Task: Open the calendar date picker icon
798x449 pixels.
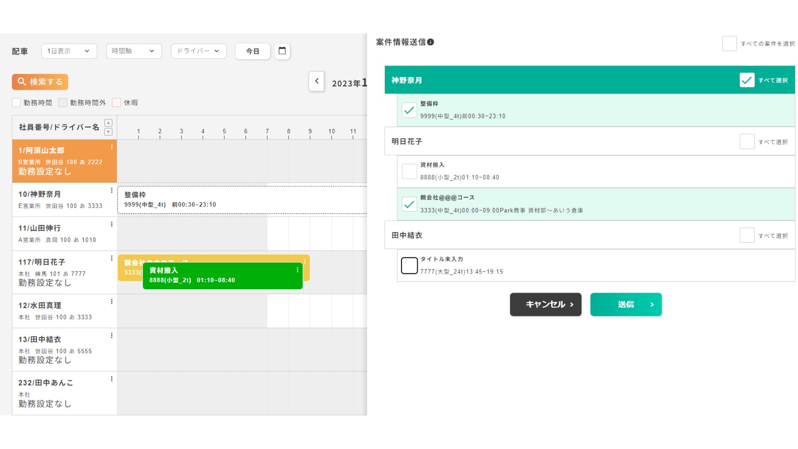Action: coord(282,51)
